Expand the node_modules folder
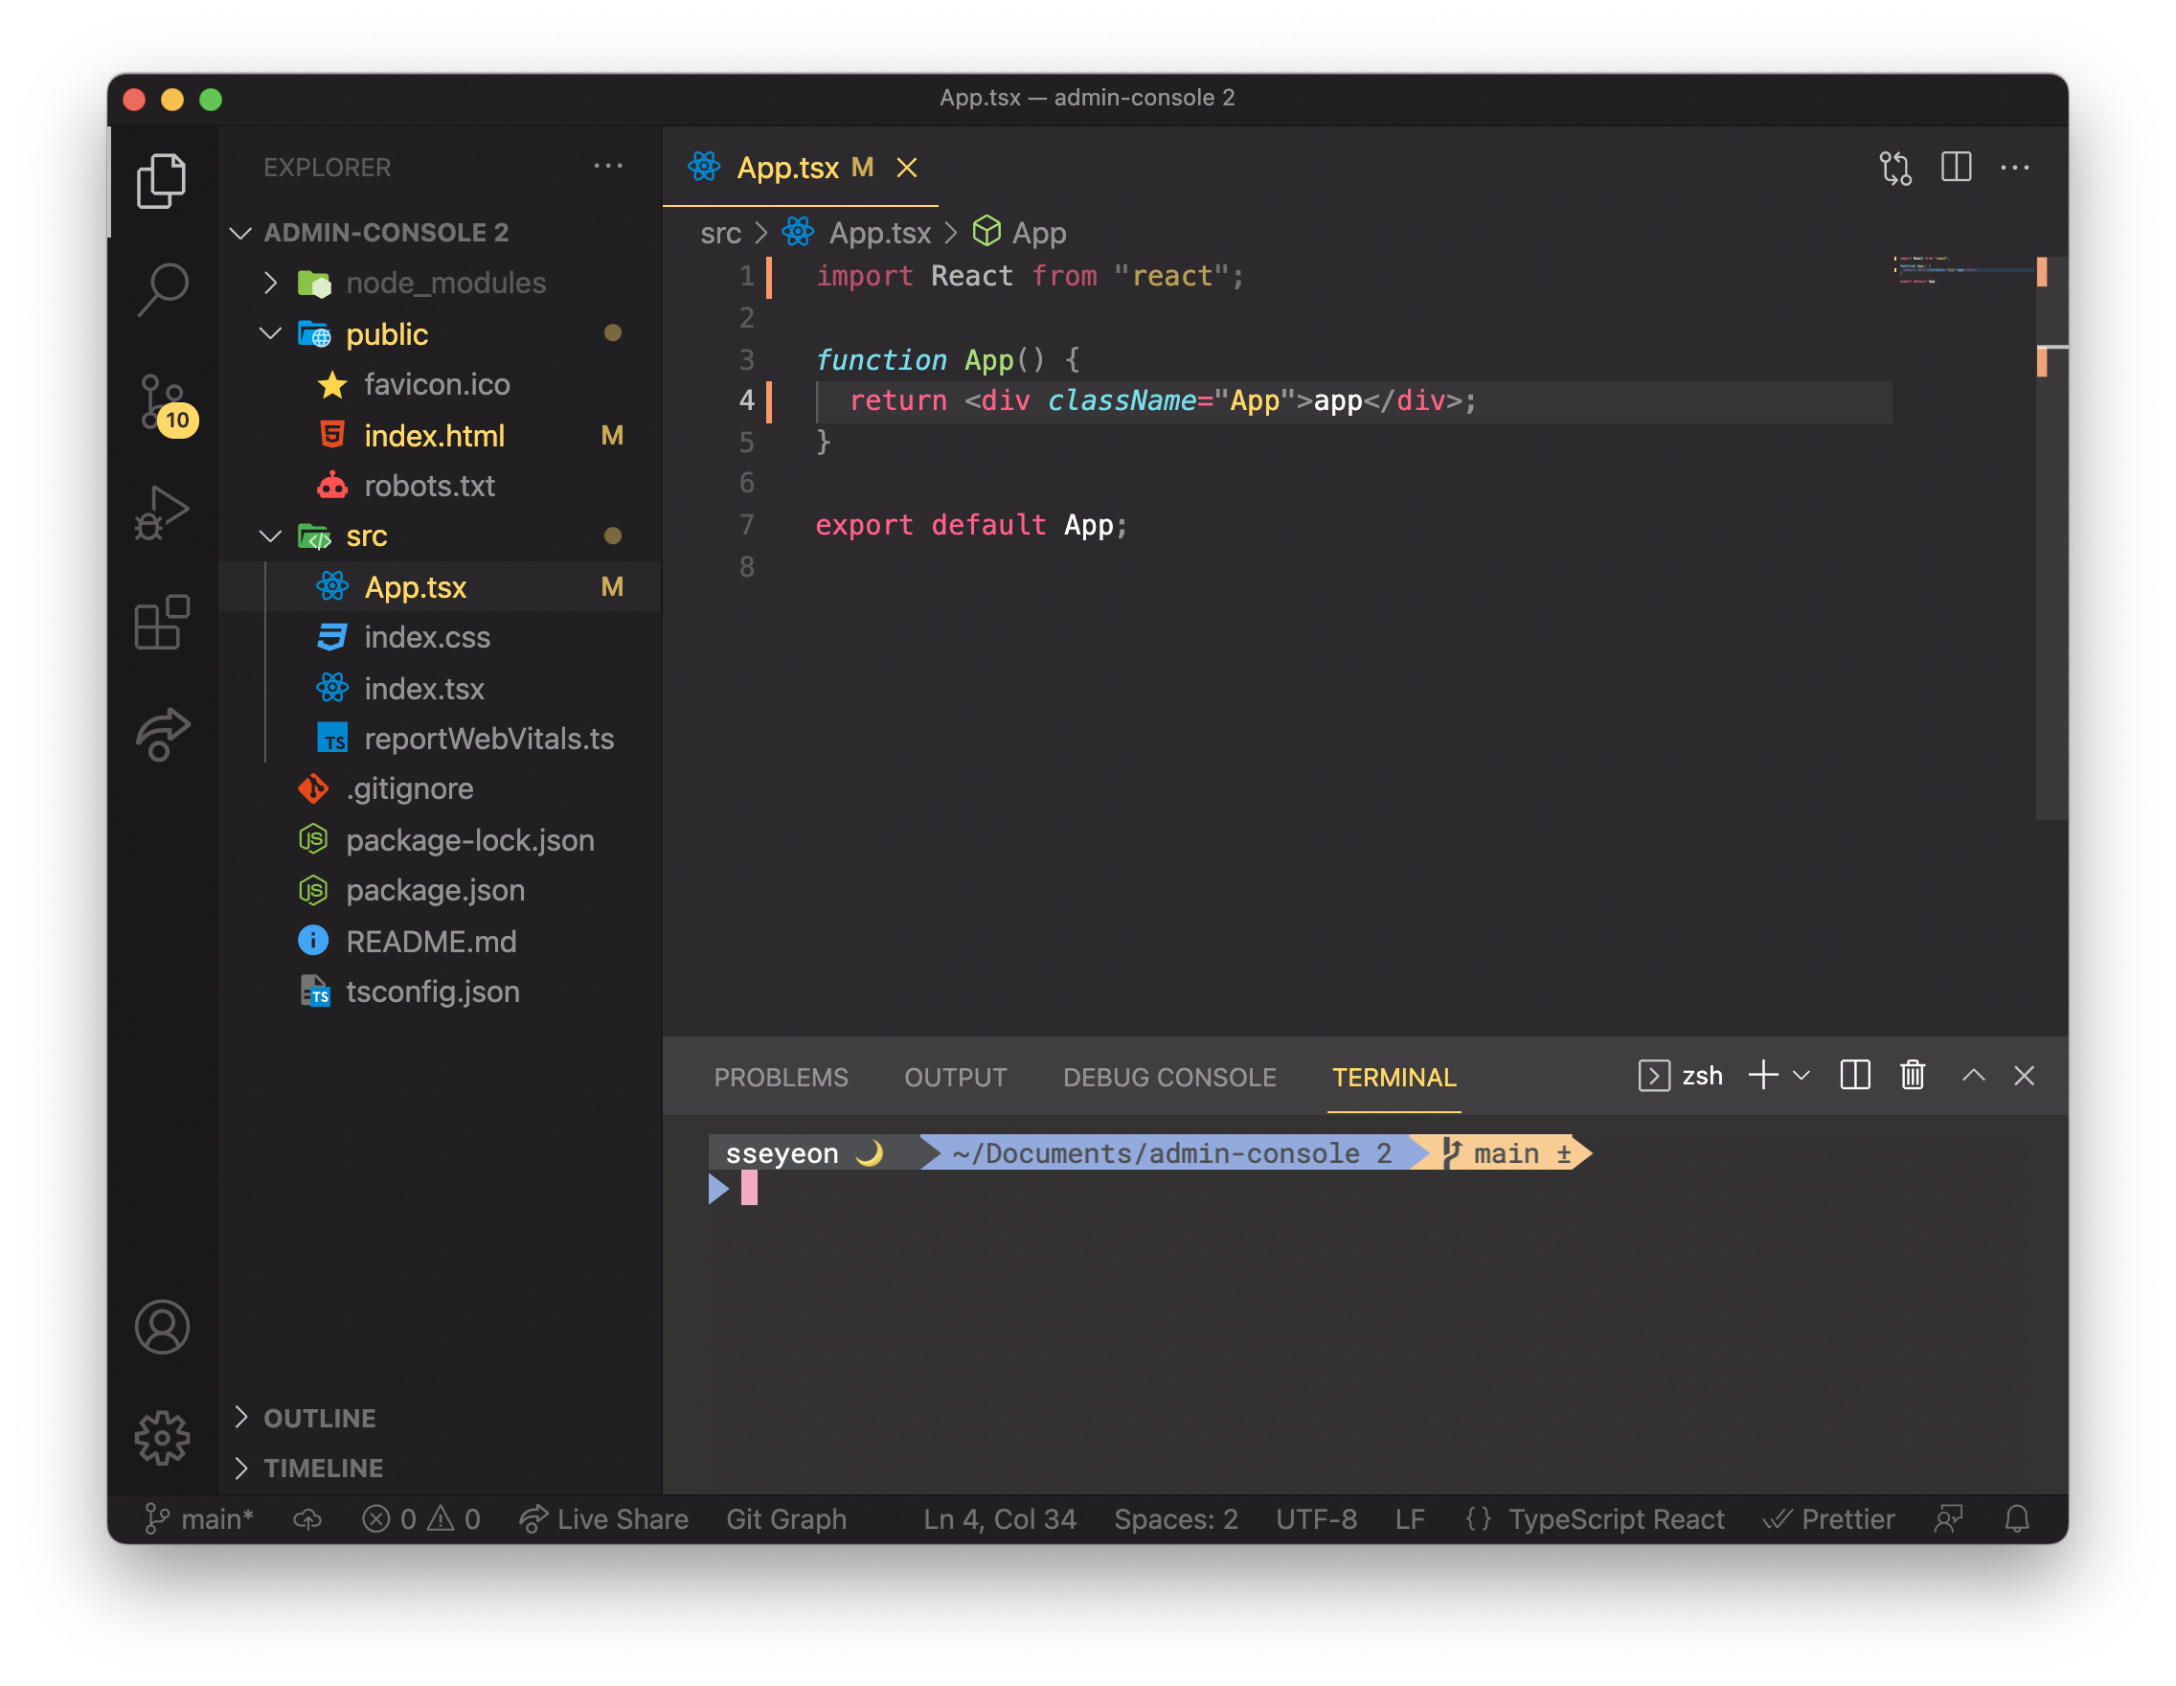Viewport: 2176px width, 1686px height. tap(270, 283)
